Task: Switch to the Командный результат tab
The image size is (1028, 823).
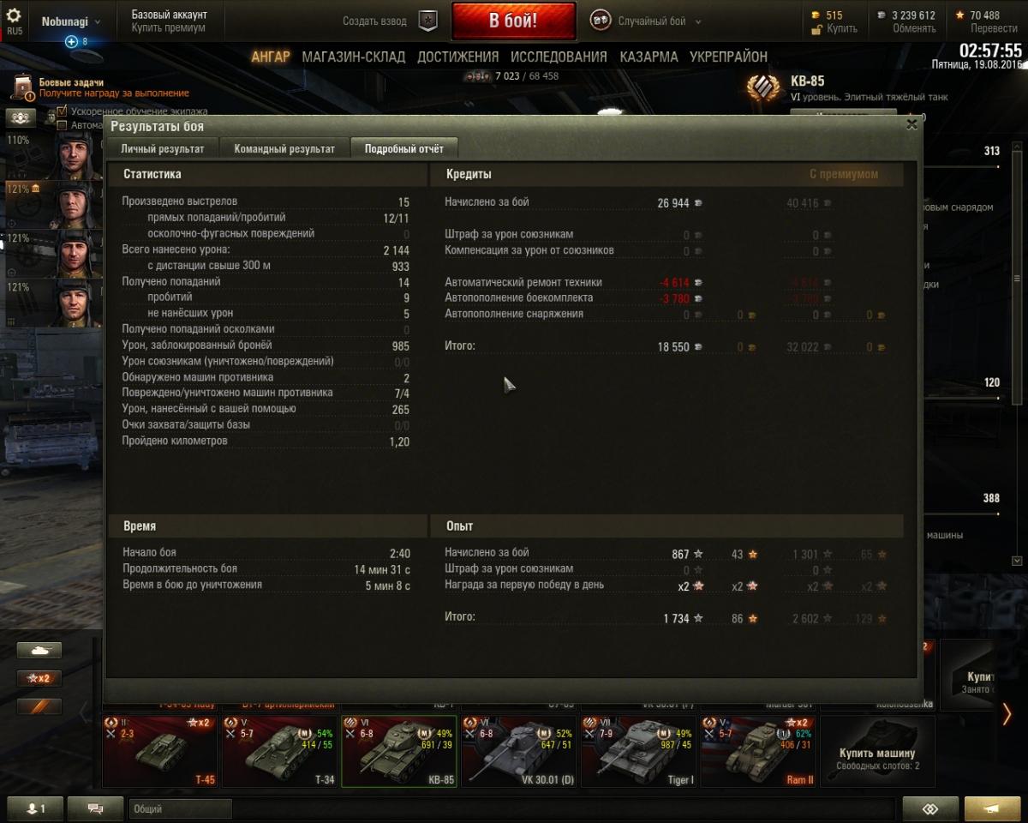Action: 284,148
